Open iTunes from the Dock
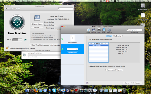Image resolution: width=151 pixels, height=94 pixels. pos(63,90)
